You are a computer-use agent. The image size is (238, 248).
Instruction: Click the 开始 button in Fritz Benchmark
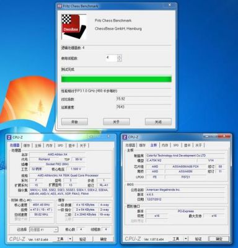coord(74,122)
